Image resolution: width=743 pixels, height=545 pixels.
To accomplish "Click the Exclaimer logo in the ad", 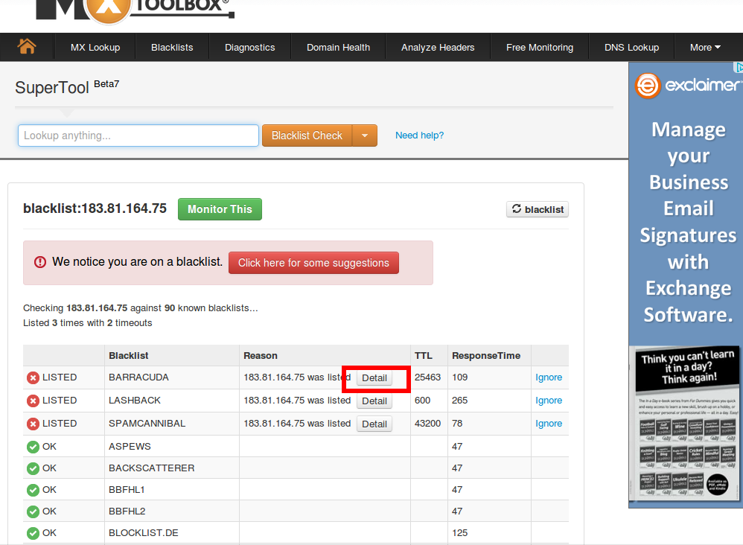I will (687, 86).
